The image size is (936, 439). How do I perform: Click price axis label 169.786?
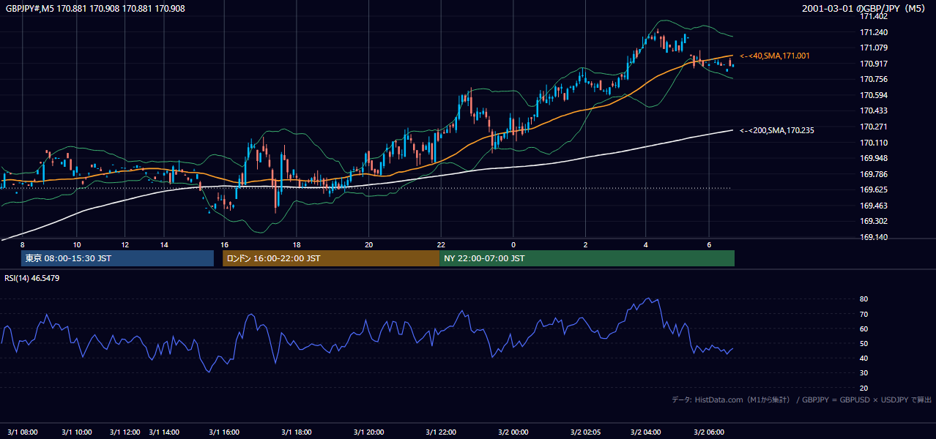coord(873,174)
